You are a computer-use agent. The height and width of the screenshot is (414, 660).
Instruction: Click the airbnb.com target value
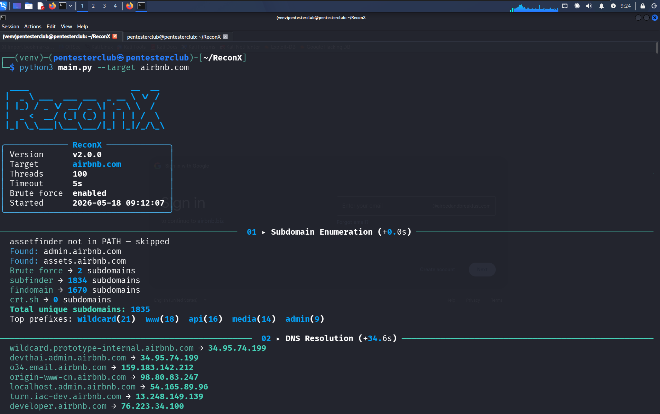(97, 164)
